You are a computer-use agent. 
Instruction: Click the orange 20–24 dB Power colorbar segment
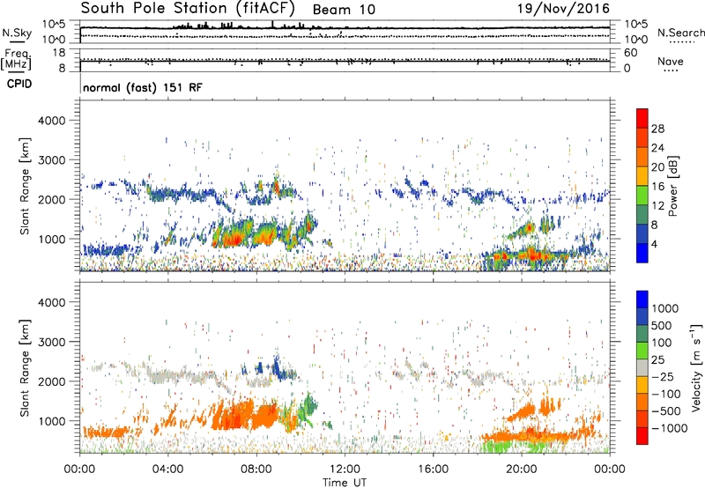pos(642,157)
